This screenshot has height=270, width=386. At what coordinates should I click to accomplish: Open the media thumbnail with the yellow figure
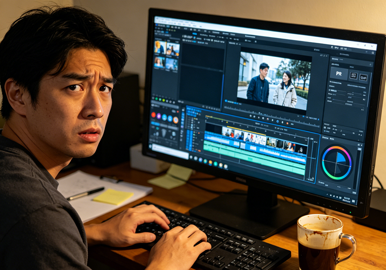(x=160, y=47)
